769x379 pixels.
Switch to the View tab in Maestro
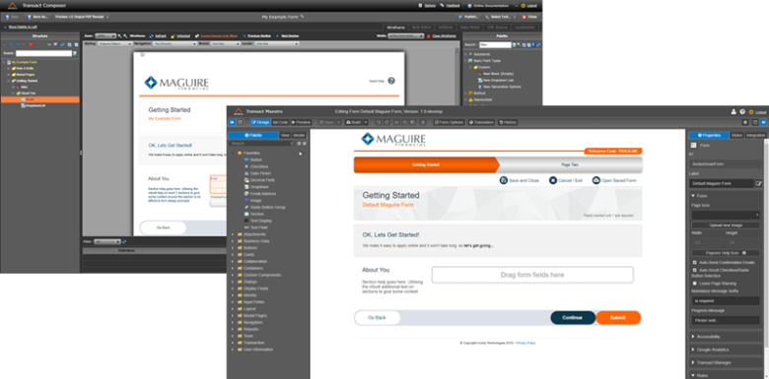click(285, 135)
